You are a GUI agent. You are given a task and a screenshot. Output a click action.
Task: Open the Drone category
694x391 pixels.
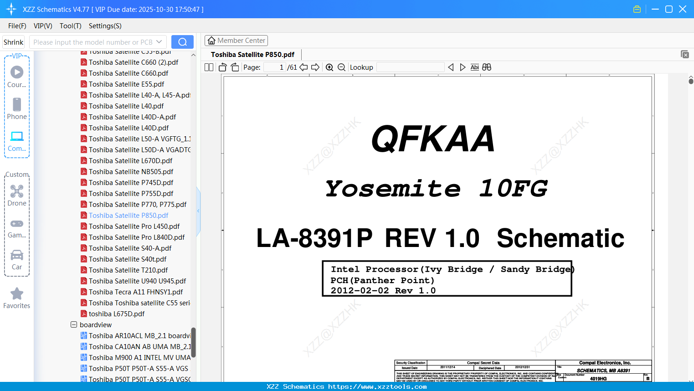pyautogui.click(x=17, y=195)
